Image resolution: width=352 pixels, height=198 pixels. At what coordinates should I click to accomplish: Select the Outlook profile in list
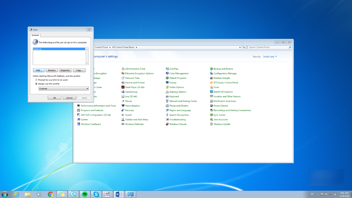(59, 49)
